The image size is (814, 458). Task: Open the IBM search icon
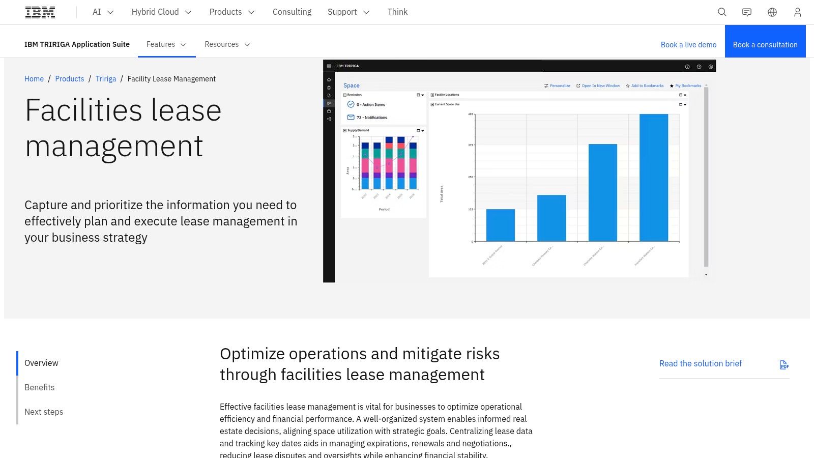[x=722, y=12]
